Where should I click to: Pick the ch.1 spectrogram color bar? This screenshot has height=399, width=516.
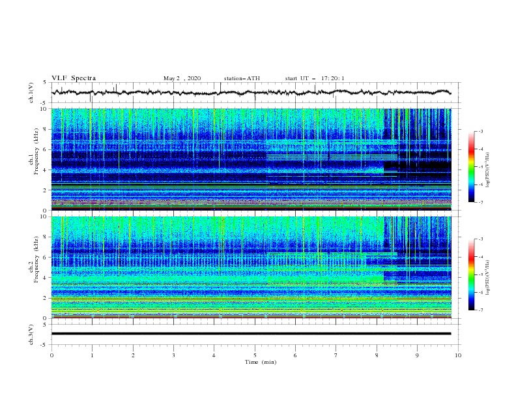tap(472, 167)
